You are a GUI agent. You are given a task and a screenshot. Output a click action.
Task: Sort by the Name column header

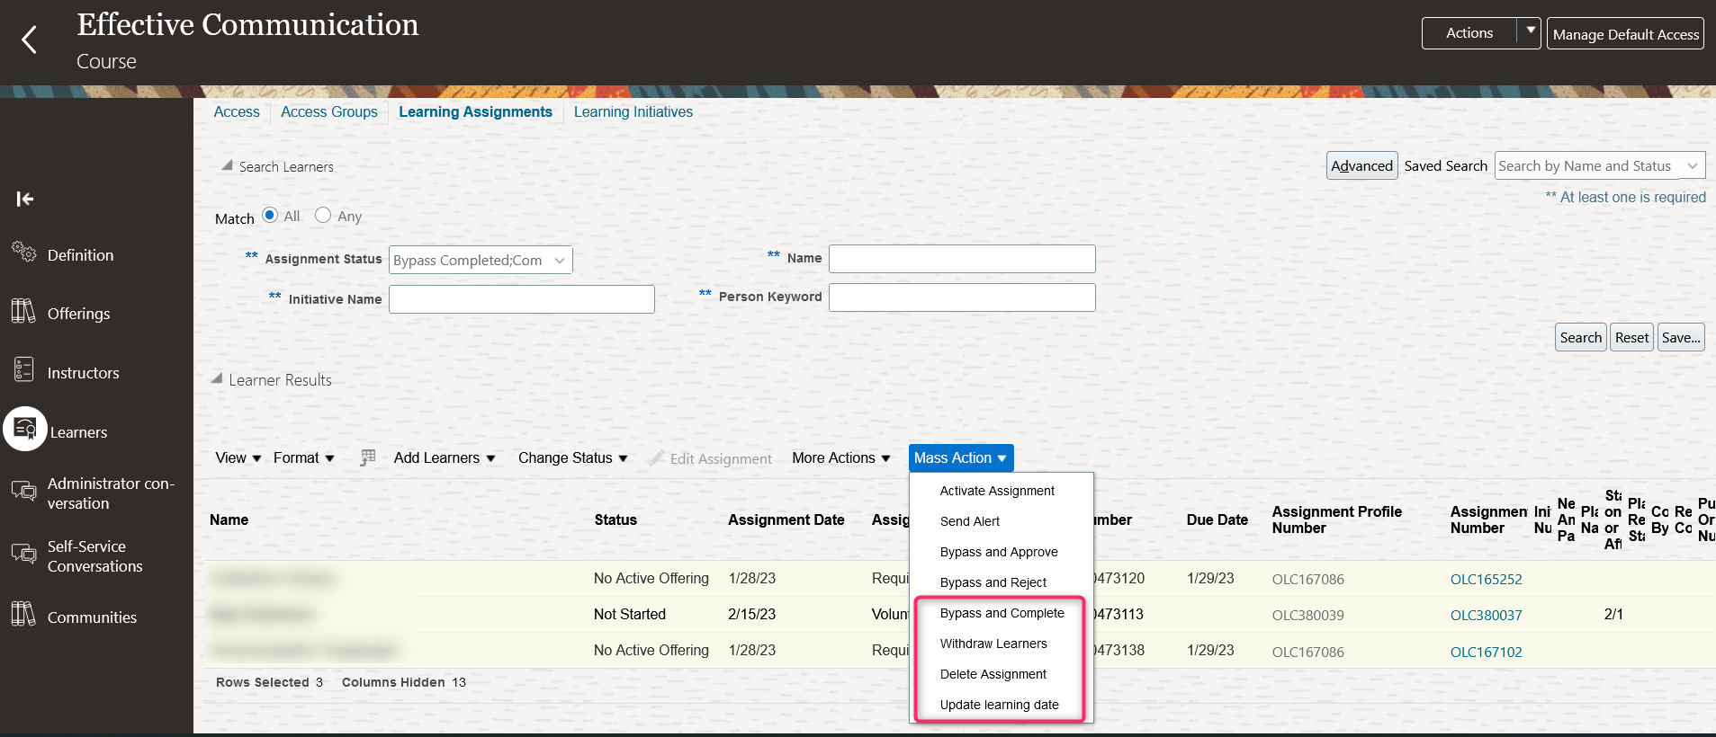pyautogui.click(x=229, y=519)
